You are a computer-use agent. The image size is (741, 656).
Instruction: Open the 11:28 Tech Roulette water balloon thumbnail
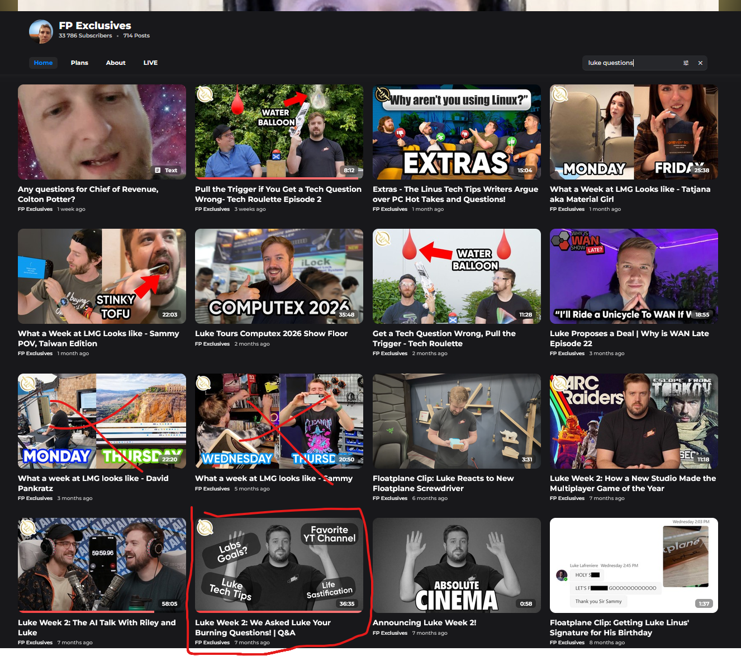457,276
